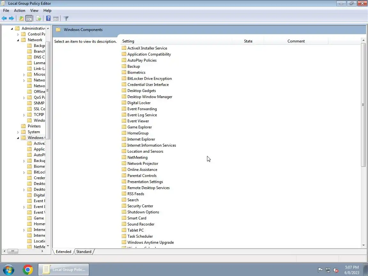Toggle the Show/Hide Action Pane icon
This screenshot has height=276, width=368.
tap(56, 18)
